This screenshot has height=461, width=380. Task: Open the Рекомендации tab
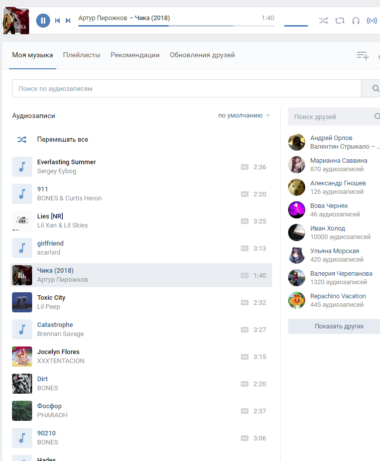click(x=135, y=55)
